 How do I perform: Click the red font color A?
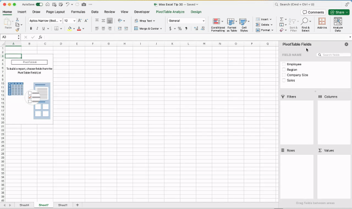pos(79,29)
